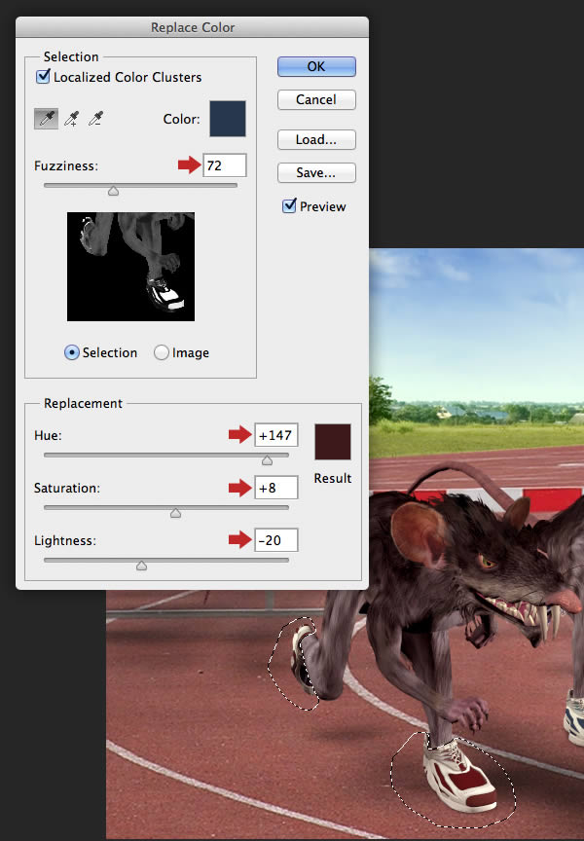584x841 pixels.
Task: Click the Lightness slider handle
Action: click(141, 566)
